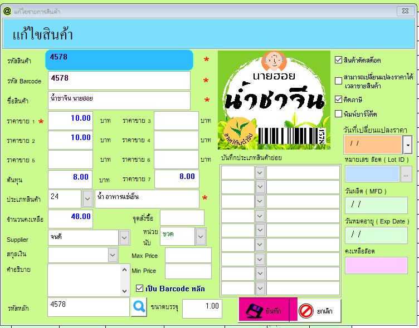419x328 pixels.
Task: Open the price change date dropdown
Action: (x=407, y=145)
